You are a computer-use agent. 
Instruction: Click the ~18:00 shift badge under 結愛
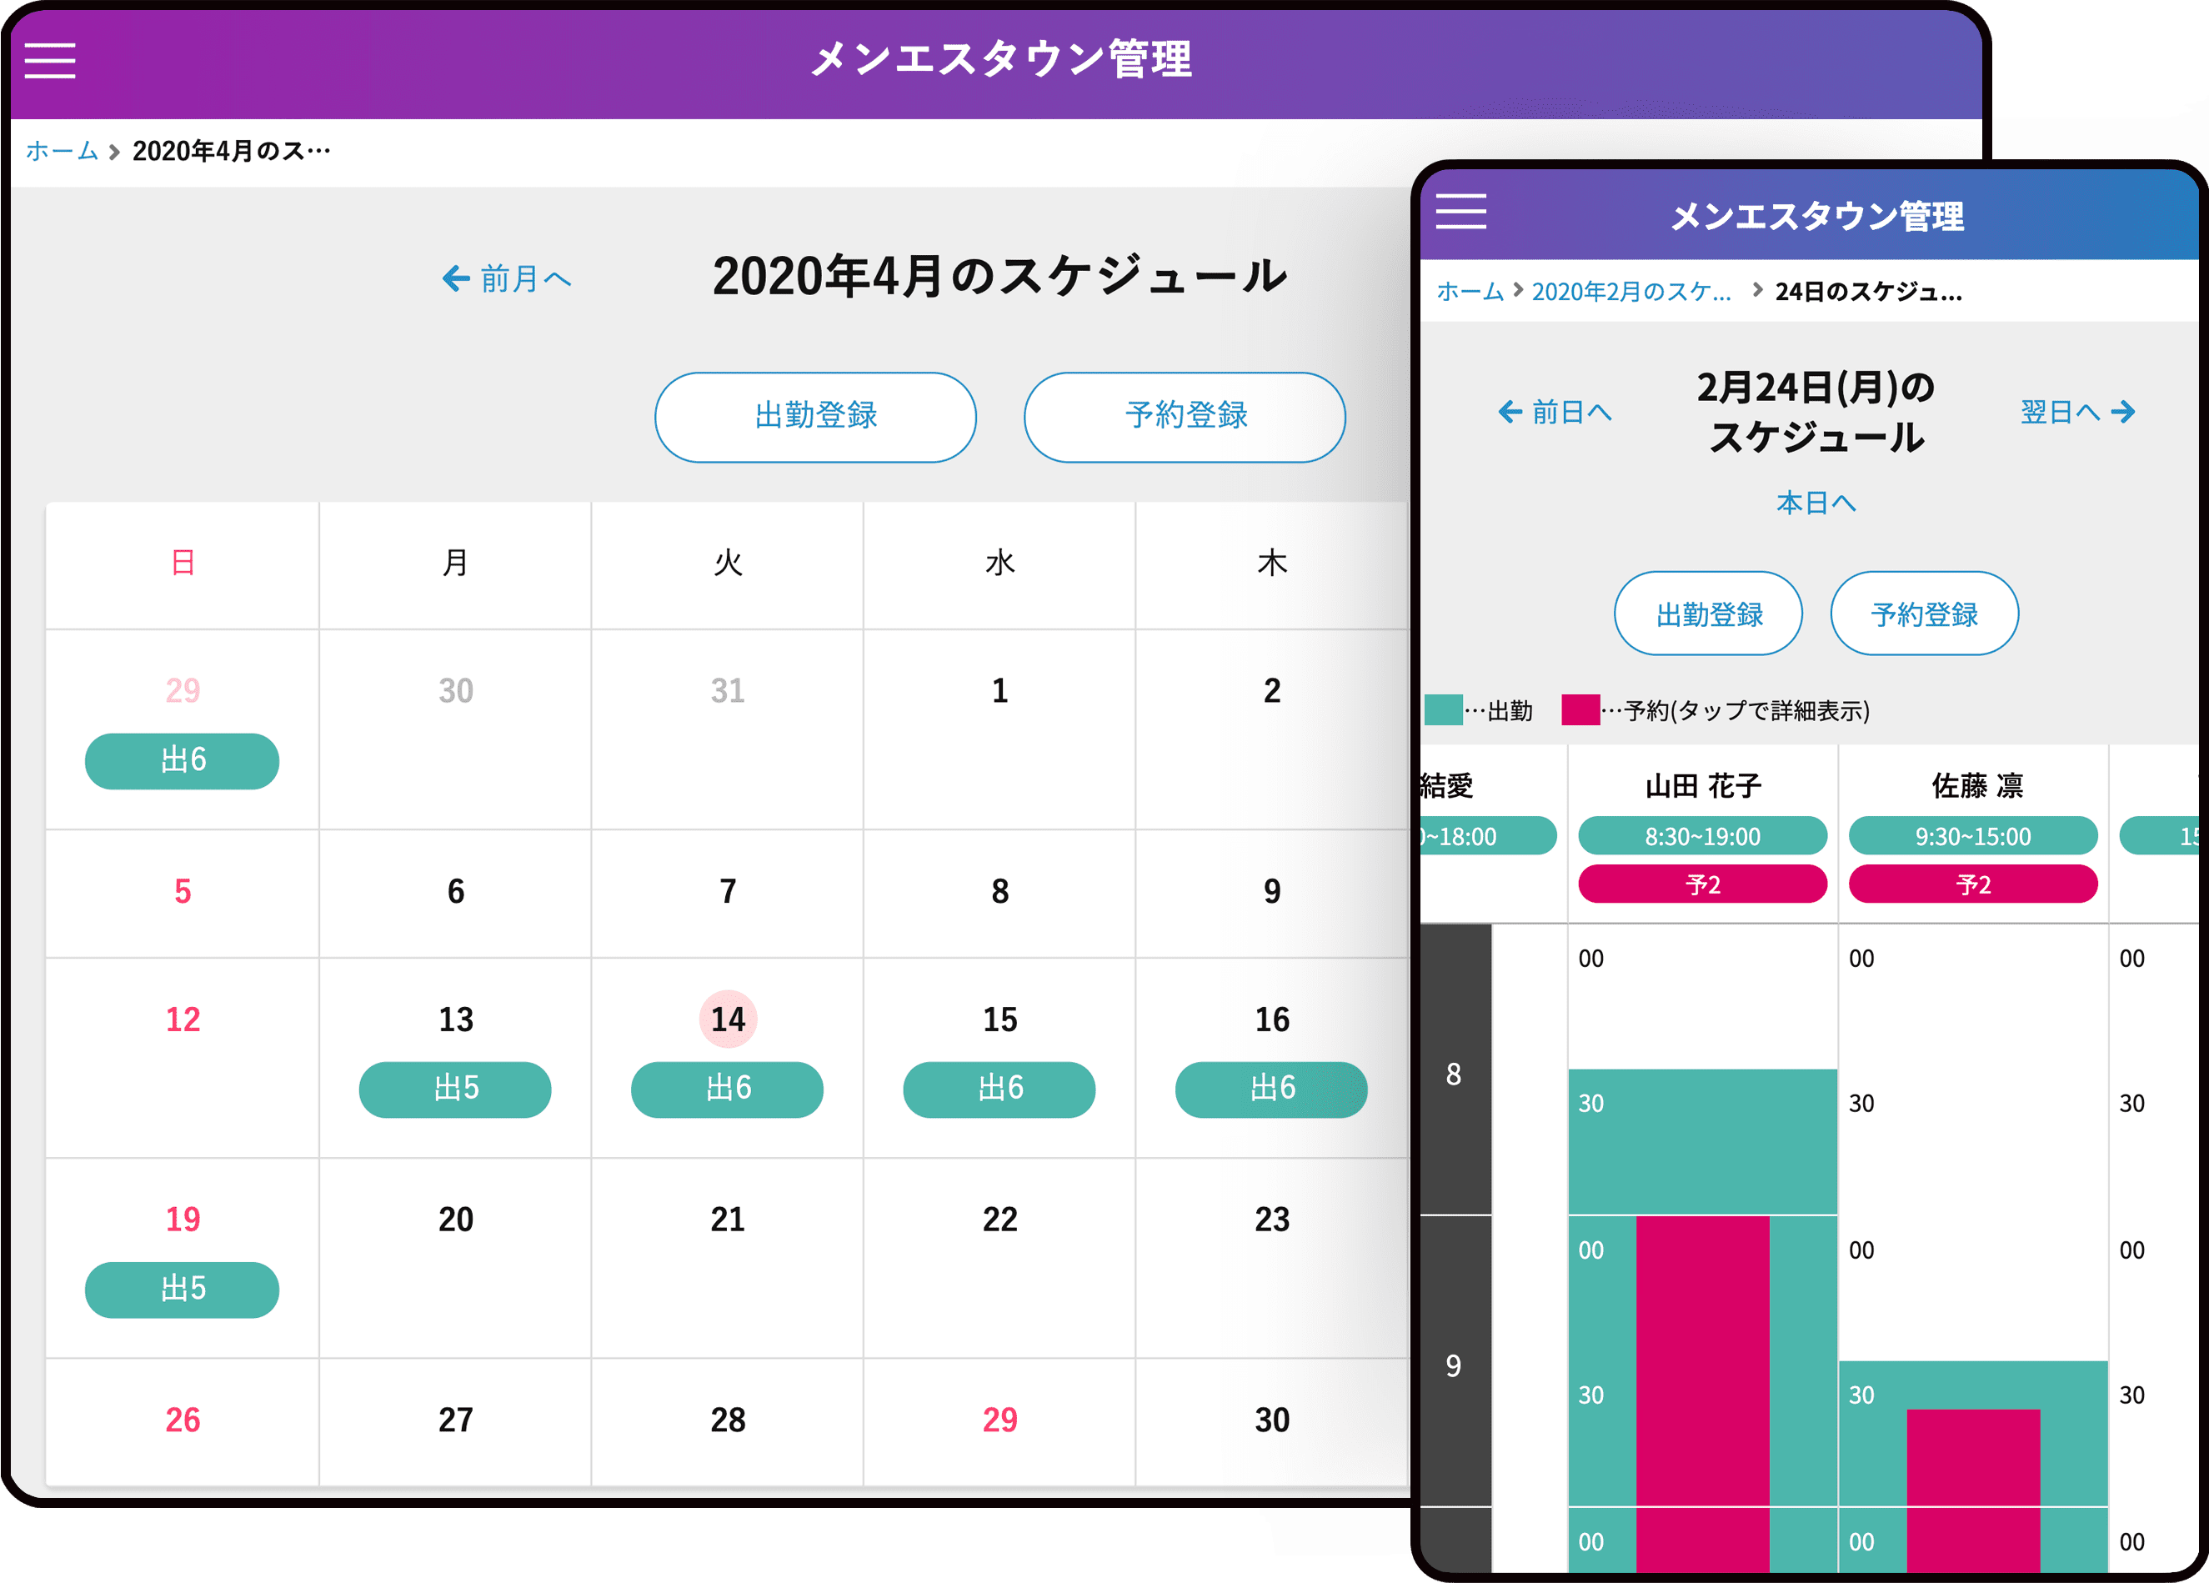coord(1487,836)
